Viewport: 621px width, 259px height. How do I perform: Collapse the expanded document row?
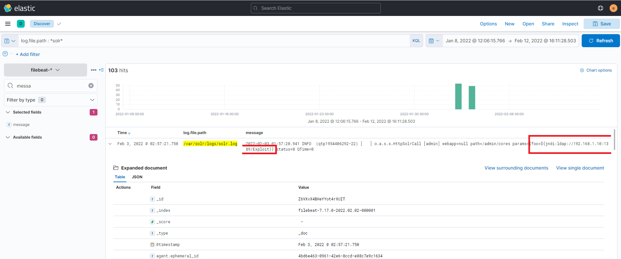pyautogui.click(x=110, y=144)
